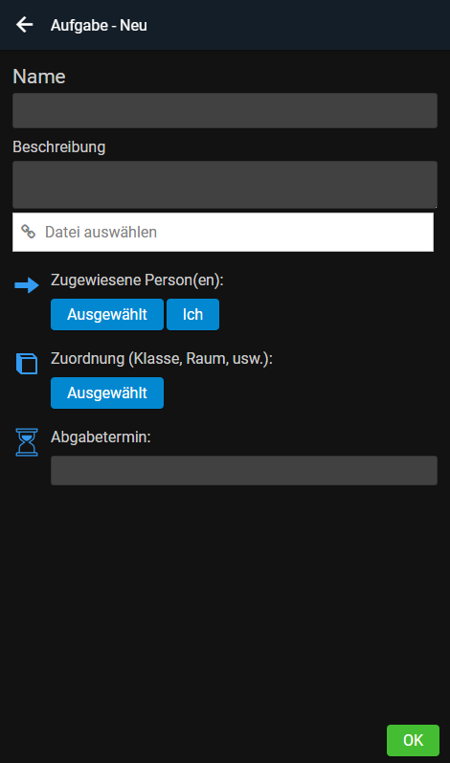
Task: Click the blue cube Zuordnung icon
Action: (x=27, y=364)
